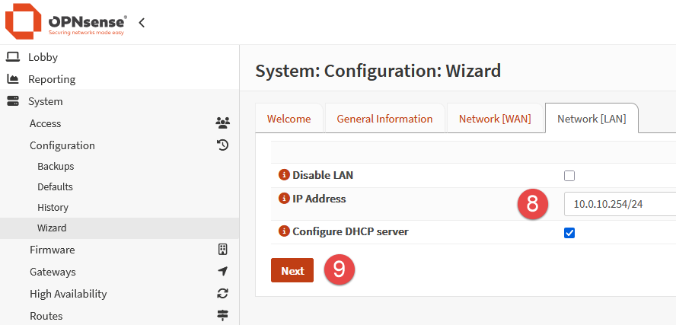Collapse the System menu section

coord(46,101)
